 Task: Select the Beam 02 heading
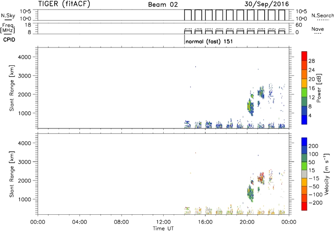pos(163,5)
